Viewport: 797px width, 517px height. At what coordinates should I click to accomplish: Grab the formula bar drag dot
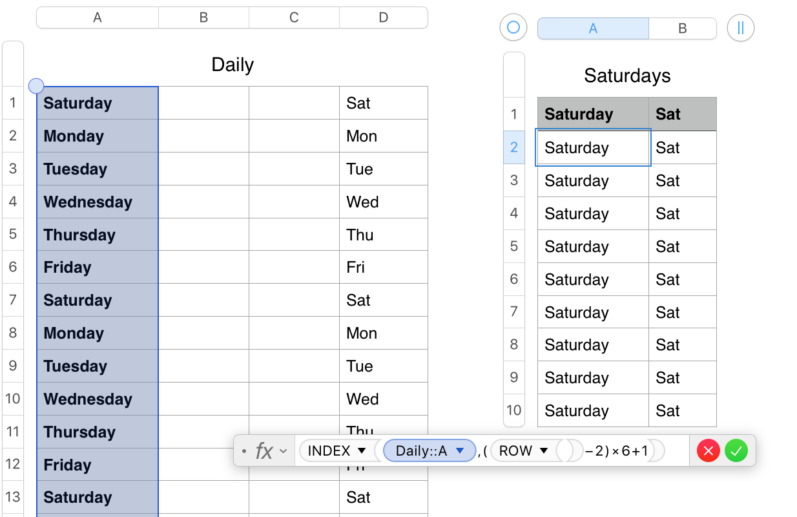pos(243,451)
